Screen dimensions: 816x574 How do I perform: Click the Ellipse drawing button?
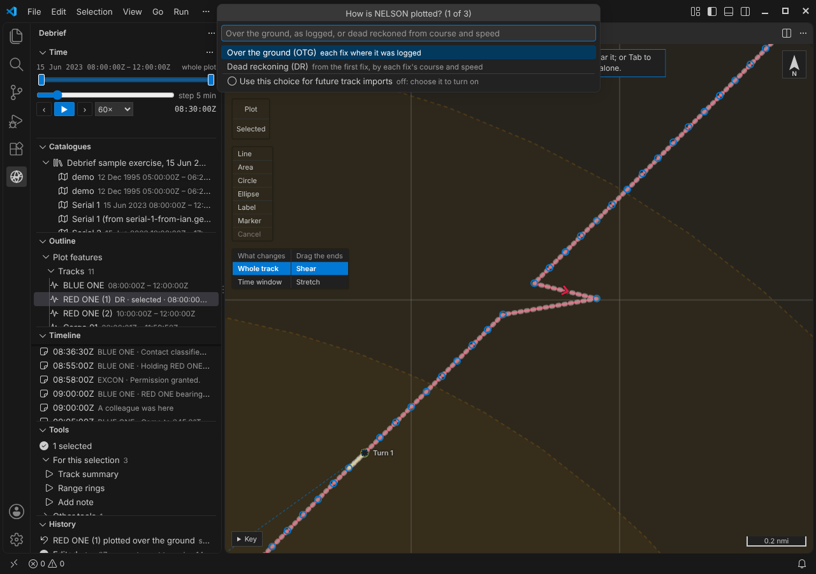252,194
